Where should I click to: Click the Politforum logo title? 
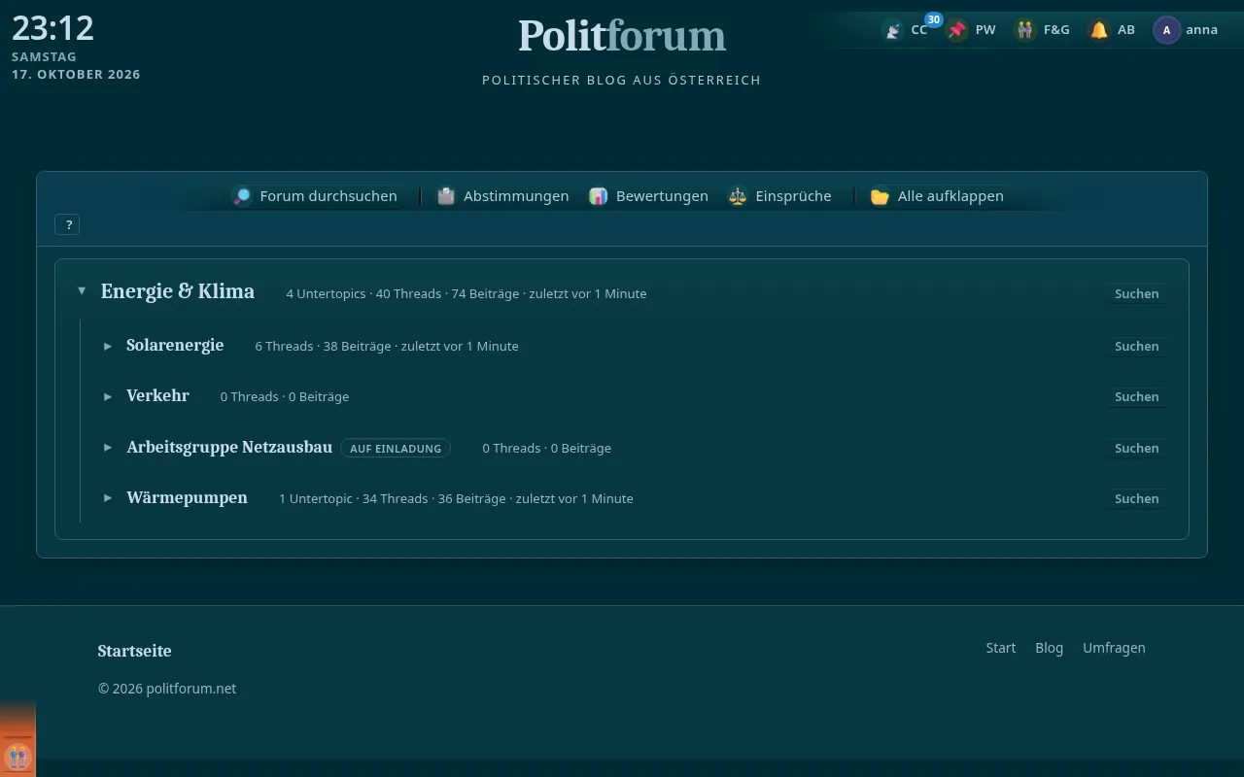(x=622, y=36)
